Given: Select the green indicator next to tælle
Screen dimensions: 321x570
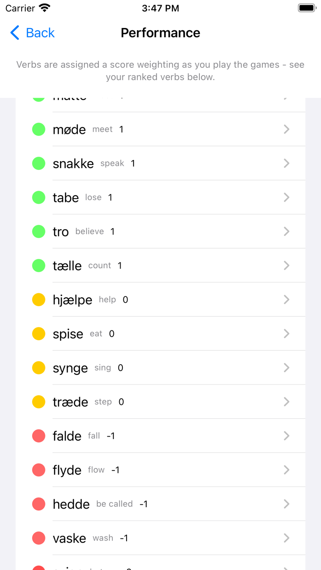Looking at the screenshot, I should (x=39, y=265).
